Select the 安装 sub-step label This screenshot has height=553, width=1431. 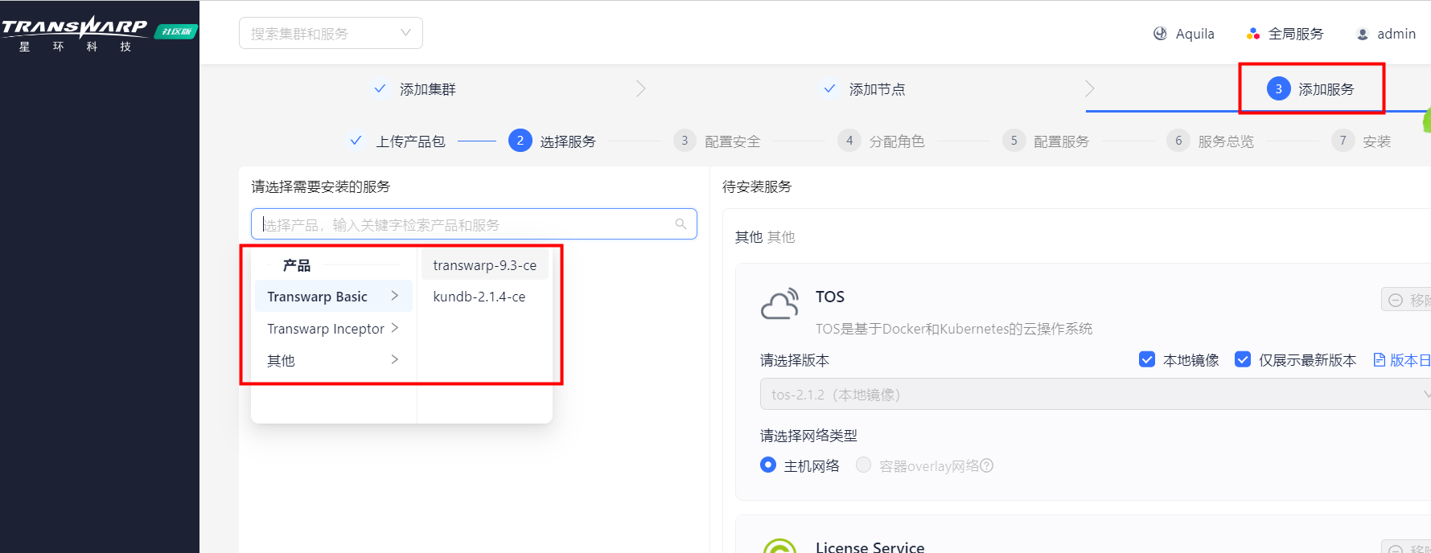click(x=1376, y=141)
